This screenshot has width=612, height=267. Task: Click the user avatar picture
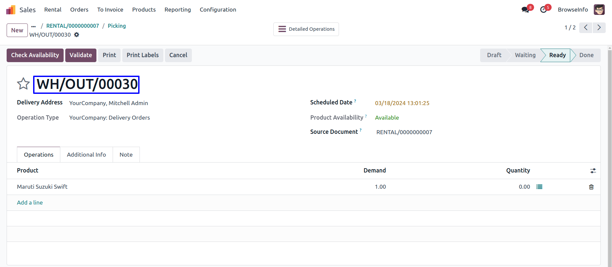[599, 10]
